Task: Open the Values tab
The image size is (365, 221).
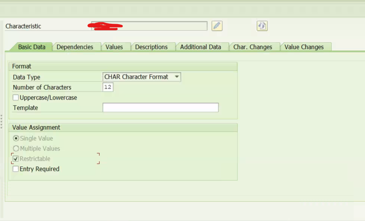Action: coord(114,47)
